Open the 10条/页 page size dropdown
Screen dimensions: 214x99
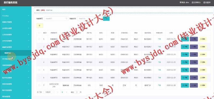49,92
